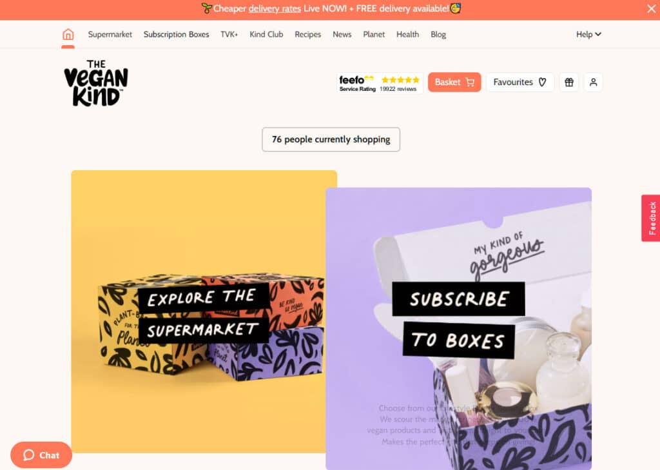Open the user account icon
Image resolution: width=660 pixels, height=470 pixels.
click(593, 82)
